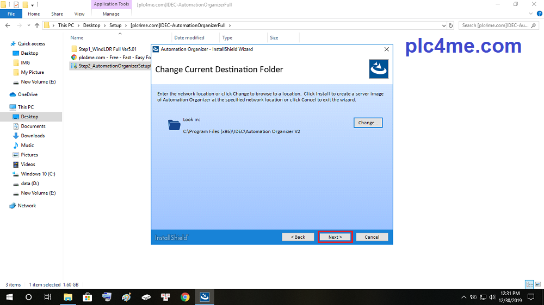Viewport: 544px width, 305px height.
Task: Open the View ribbon tab
Action: pos(79,14)
